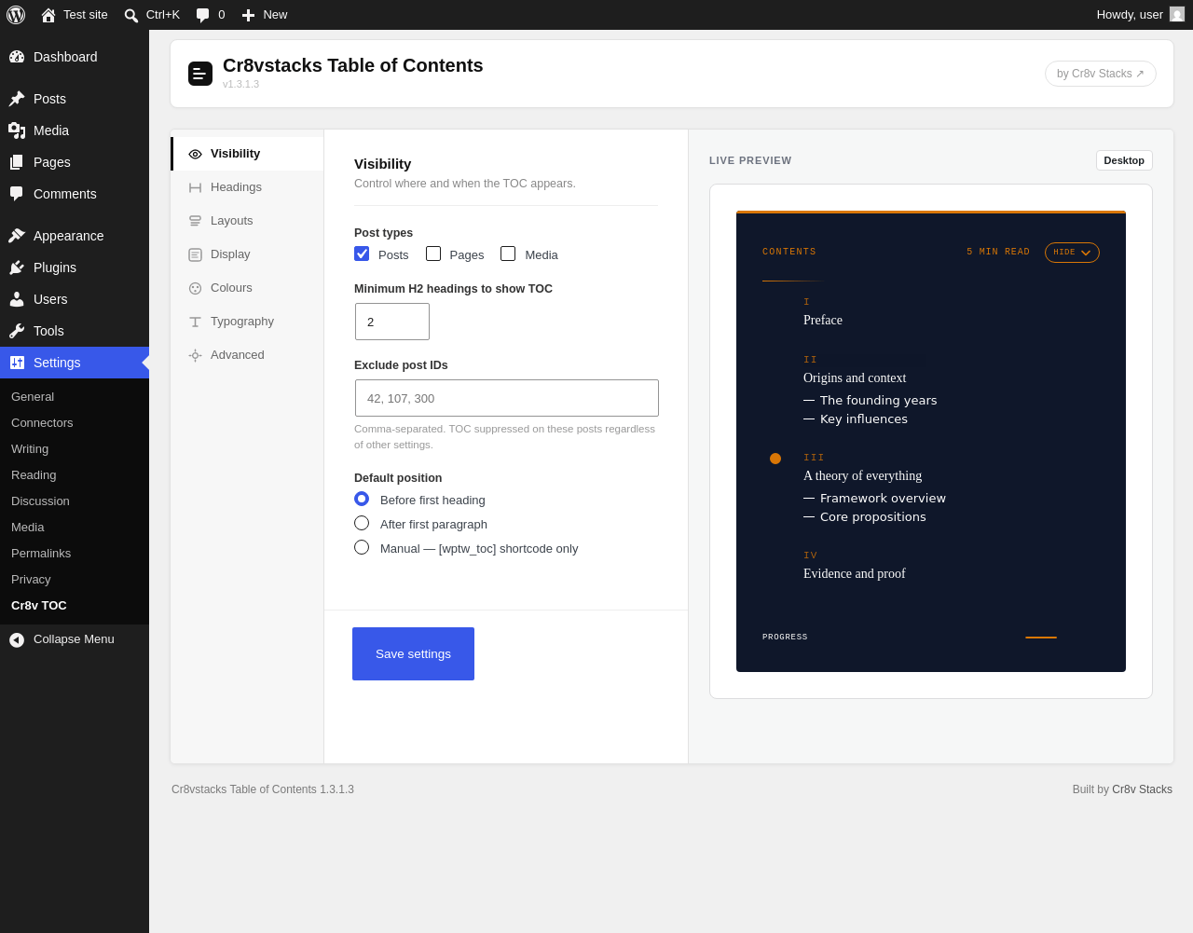Switch the Desktop preview mode button

point(1124,160)
